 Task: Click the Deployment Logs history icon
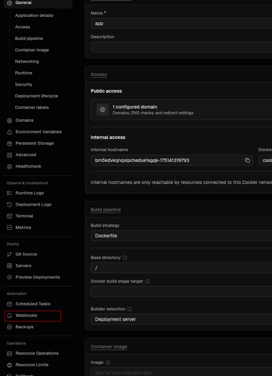point(9,205)
